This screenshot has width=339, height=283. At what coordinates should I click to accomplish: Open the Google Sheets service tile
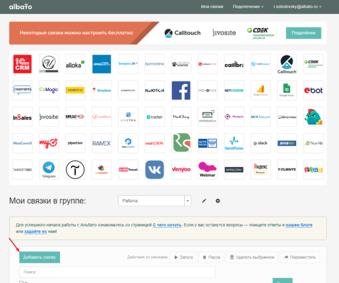[286, 90]
